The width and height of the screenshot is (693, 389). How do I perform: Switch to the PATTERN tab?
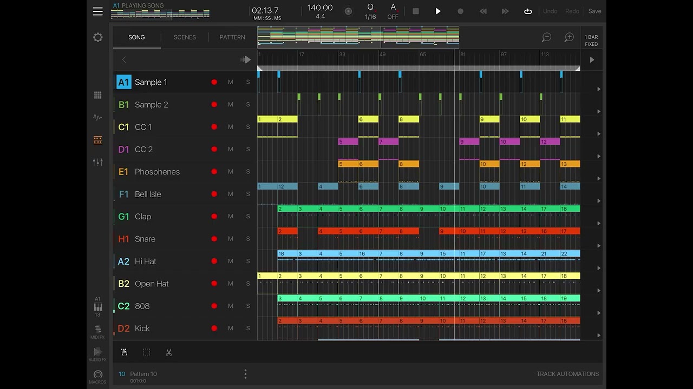[x=232, y=37]
